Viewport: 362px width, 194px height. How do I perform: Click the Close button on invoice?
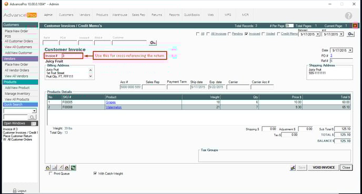[346, 168]
